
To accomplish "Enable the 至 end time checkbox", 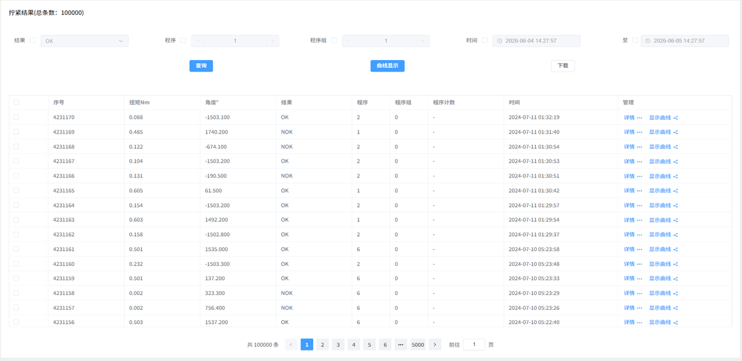I will 635,41.
